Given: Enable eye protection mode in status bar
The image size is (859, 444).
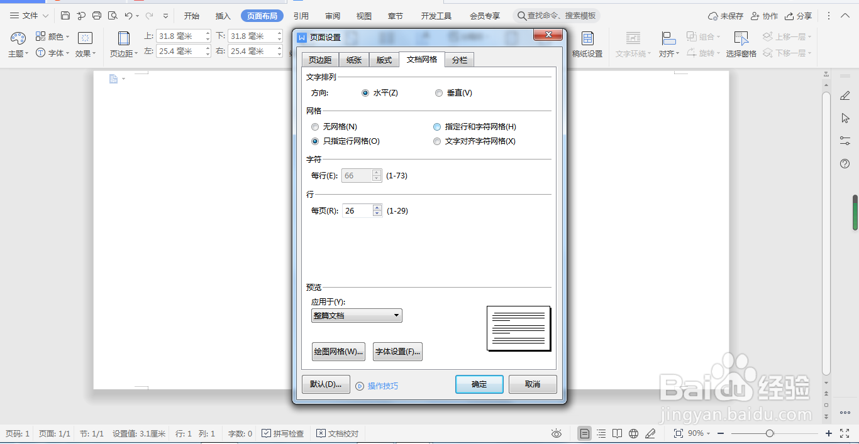Looking at the screenshot, I should click(x=557, y=433).
